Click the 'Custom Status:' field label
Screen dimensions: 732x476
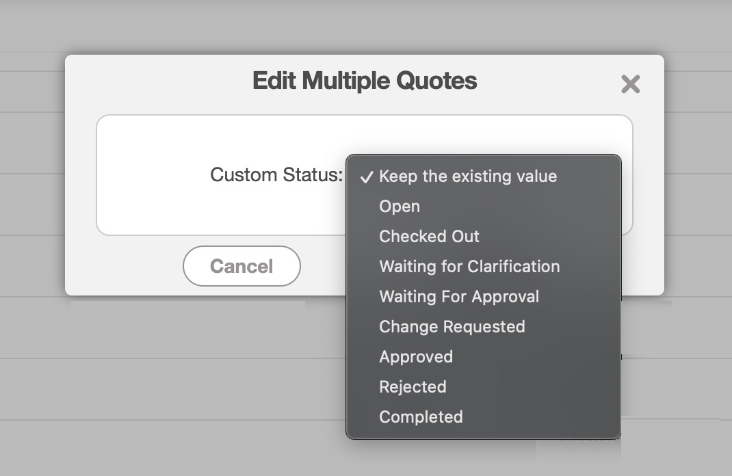point(276,175)
